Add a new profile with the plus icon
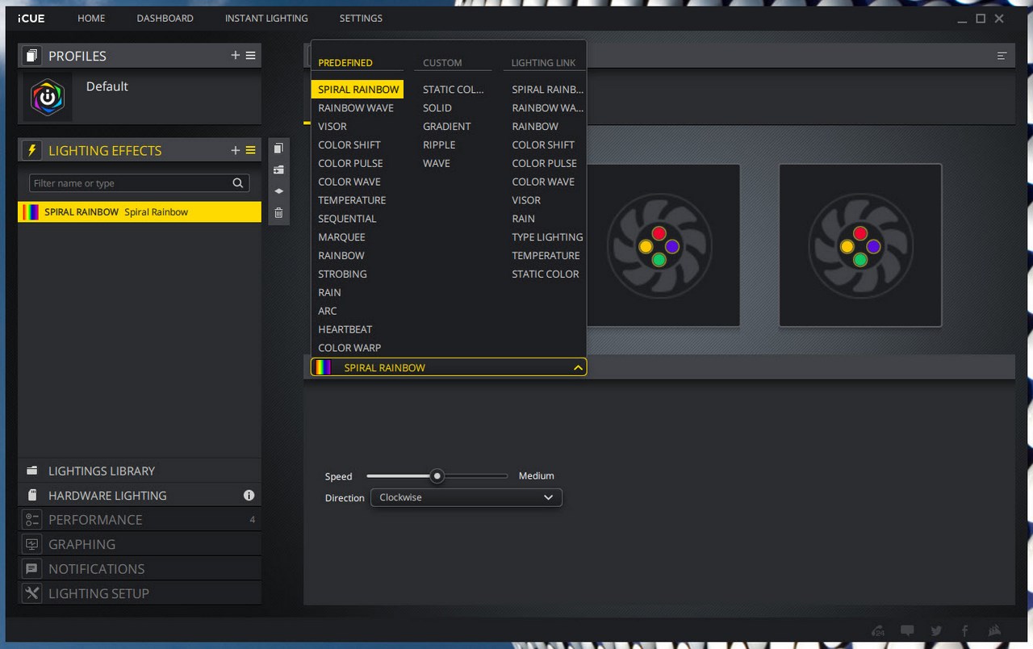 point(236,56)
